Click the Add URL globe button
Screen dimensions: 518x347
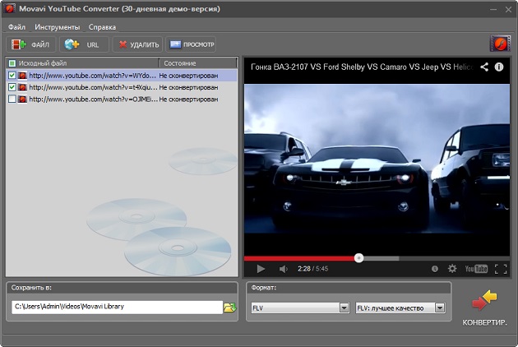[x=84, y=44]
